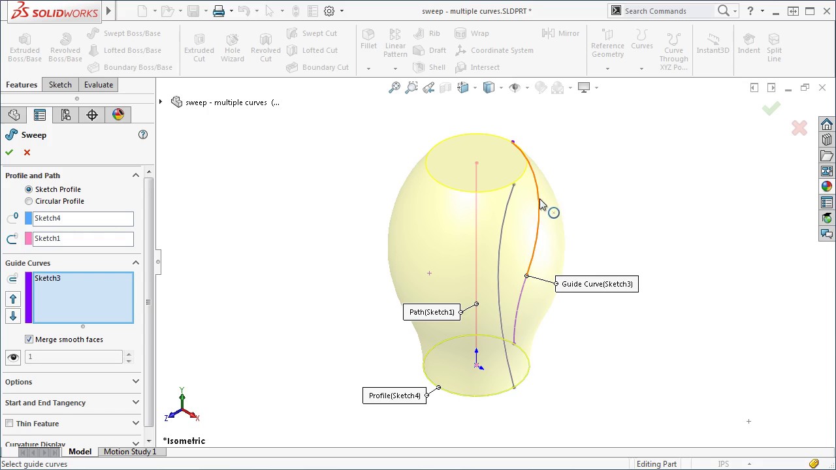Toggle show sections eye button
Screen dimensions: 836x470
[12, 357]
